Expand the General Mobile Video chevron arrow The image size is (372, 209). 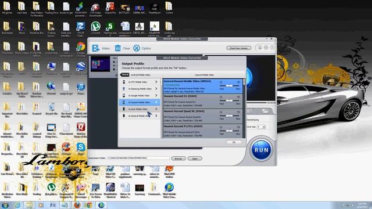tap(156, 116)
